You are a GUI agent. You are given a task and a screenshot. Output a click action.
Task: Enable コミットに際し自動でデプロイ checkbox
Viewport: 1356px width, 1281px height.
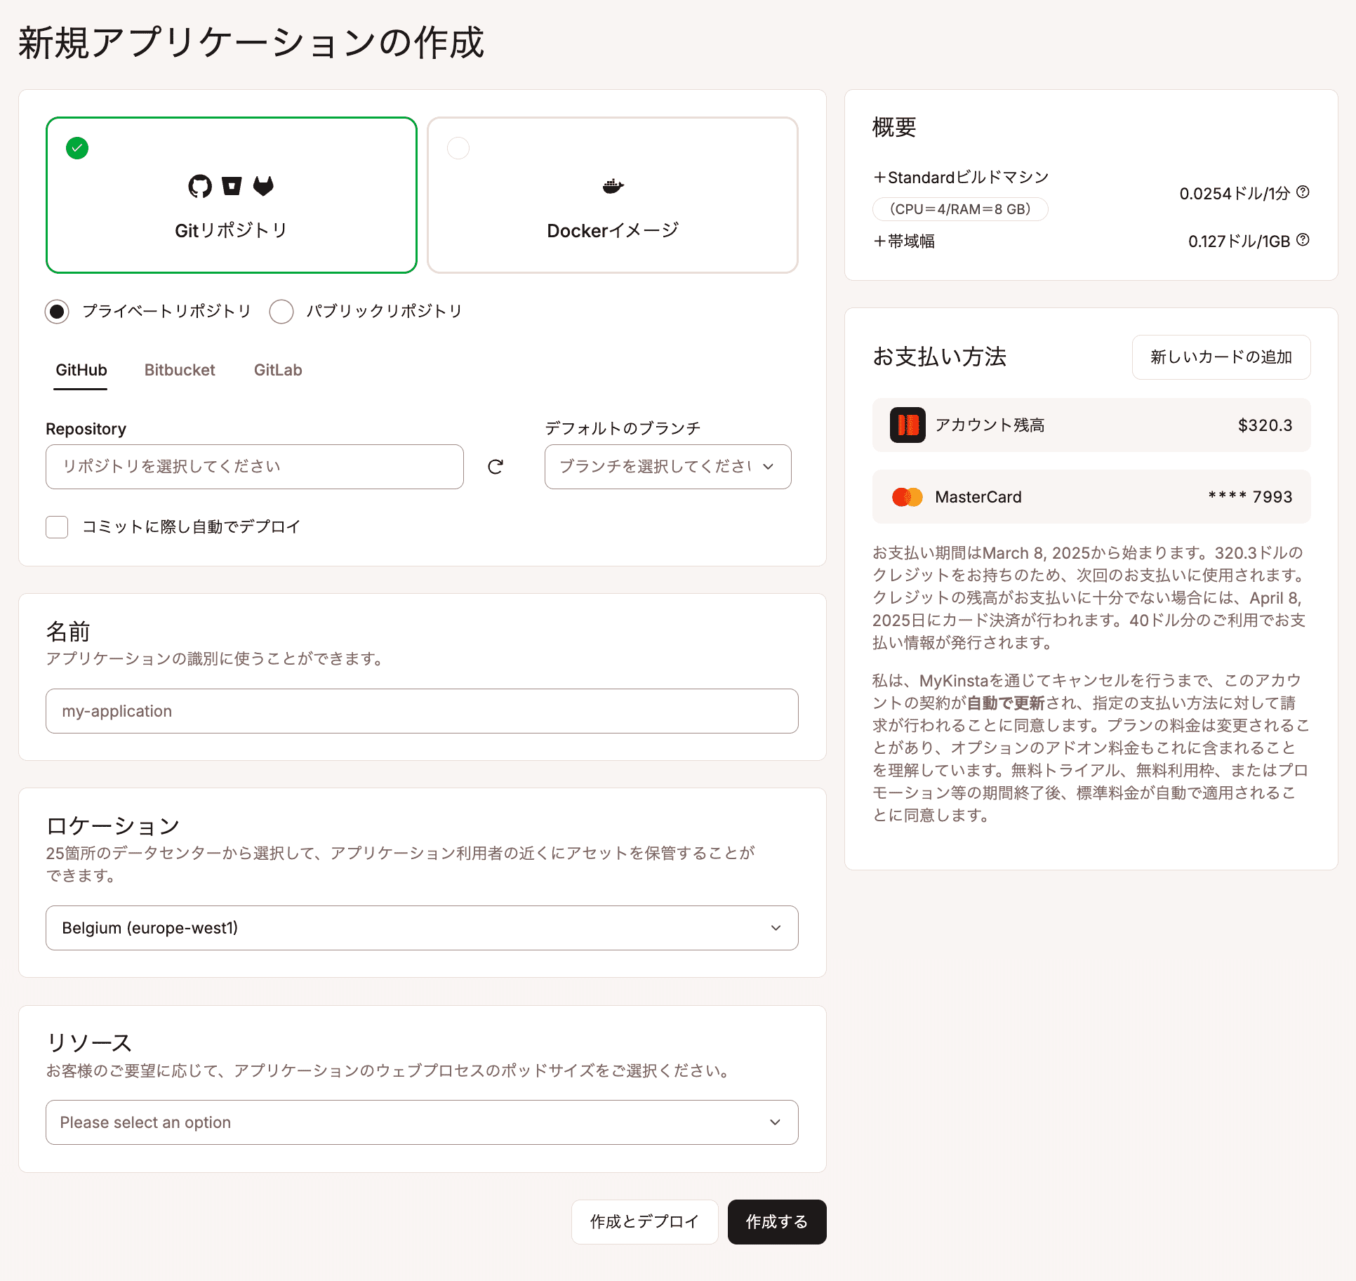57,526
